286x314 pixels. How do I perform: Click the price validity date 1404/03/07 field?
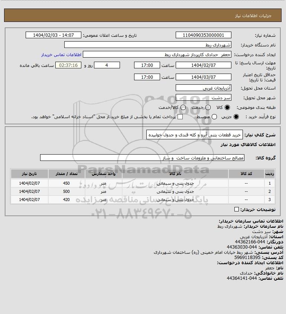click(x=203, y=77)
